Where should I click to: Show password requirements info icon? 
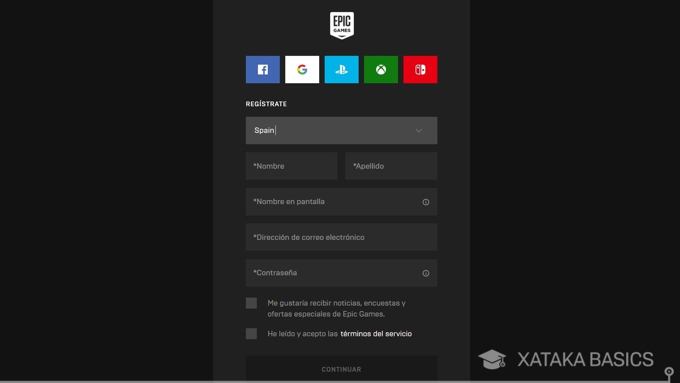[426, 273]
